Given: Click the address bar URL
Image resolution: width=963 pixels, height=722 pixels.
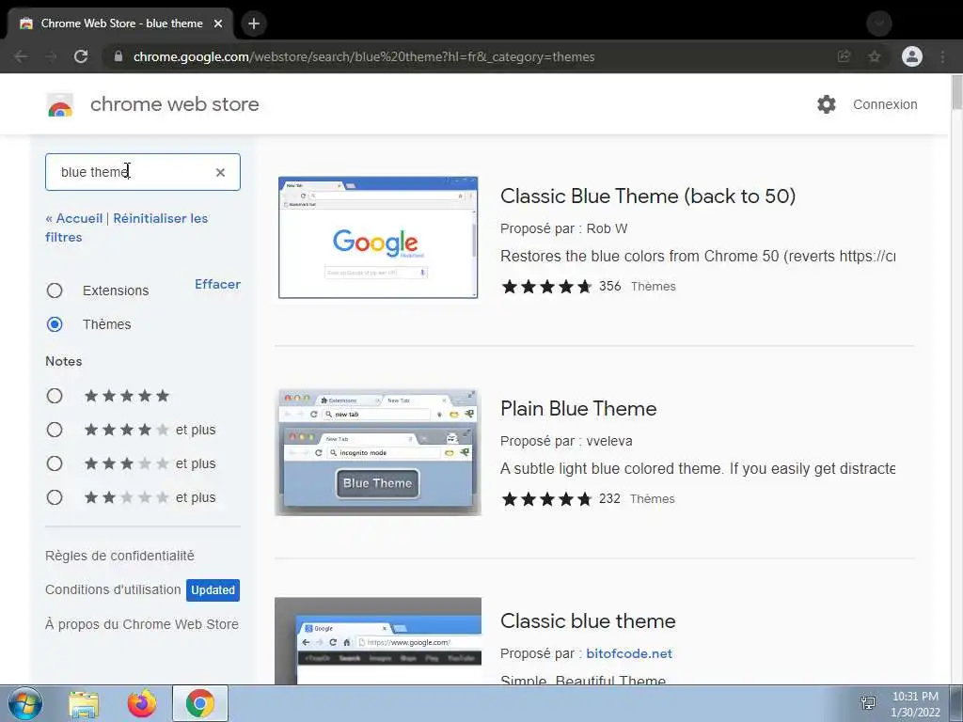Looking at the screenshot, I should coord(364,56).
